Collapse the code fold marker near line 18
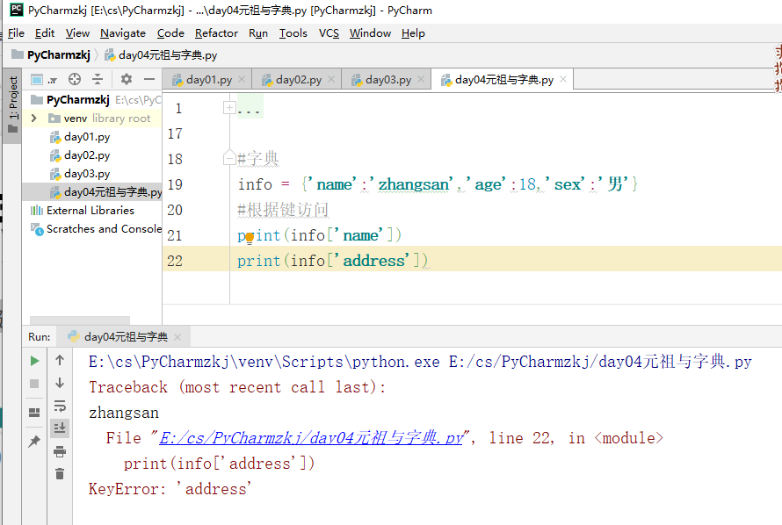The image size is (782, 525). 229,159
